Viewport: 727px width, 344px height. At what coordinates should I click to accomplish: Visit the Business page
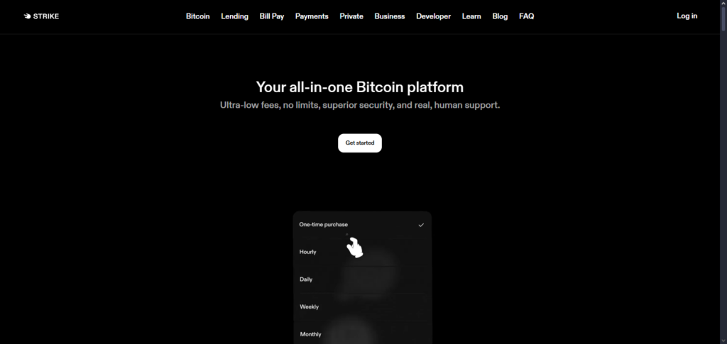coord(390,16)
